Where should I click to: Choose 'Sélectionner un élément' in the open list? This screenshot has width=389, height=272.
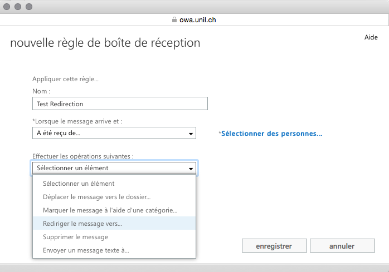coord(79,184)
